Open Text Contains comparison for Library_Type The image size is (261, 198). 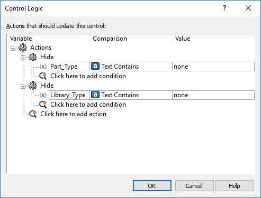coord(131,95)
